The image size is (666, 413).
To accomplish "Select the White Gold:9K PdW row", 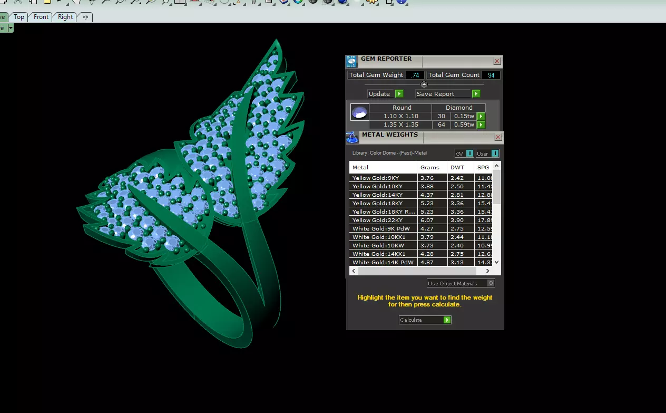I will (421, 228).
